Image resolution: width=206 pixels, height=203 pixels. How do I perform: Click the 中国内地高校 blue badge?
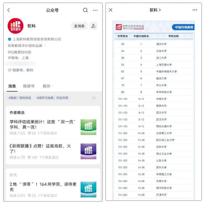183,27
